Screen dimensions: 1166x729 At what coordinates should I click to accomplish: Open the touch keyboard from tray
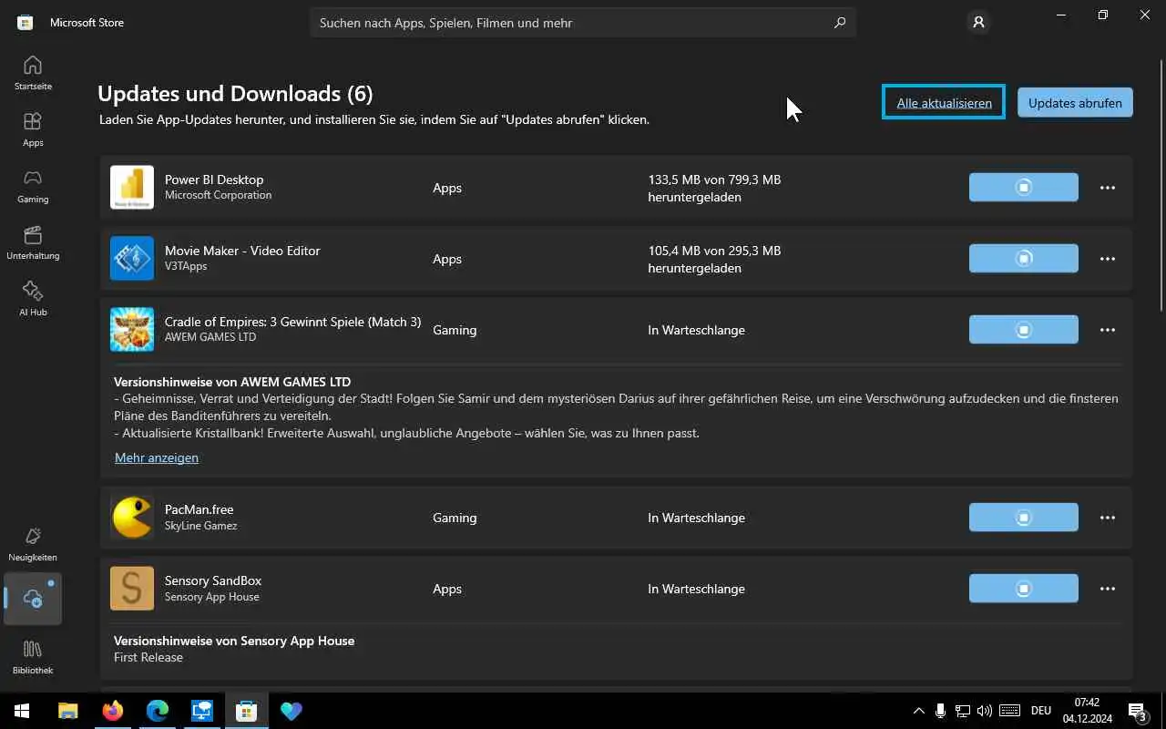[1009, 711]
